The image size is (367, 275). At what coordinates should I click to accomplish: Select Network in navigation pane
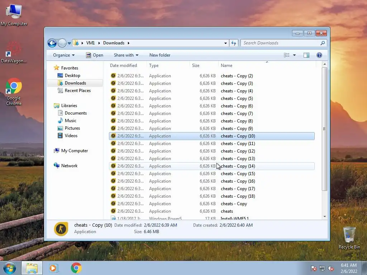pos(69,166)
